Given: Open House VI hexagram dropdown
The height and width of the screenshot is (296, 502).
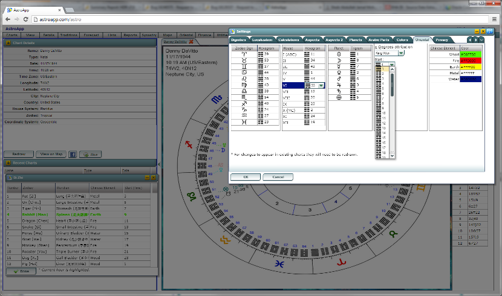Looking at the screenshot, I should tap(321, 86).
